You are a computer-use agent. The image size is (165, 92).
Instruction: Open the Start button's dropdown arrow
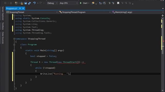[x=89, y=3]
